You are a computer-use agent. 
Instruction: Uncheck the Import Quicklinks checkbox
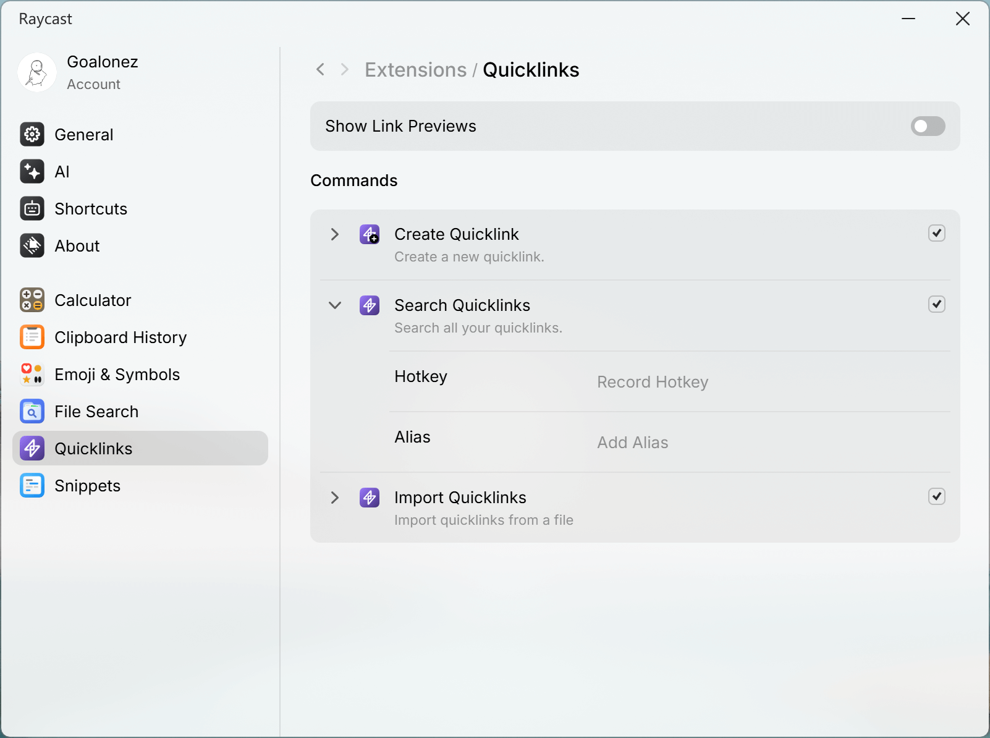(x=937, y=496)
